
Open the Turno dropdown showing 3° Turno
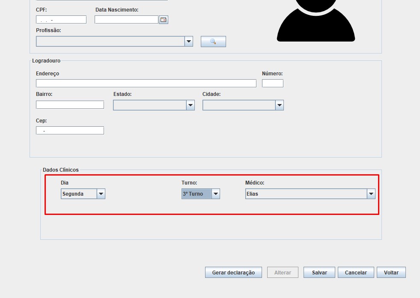click(201, 194)
